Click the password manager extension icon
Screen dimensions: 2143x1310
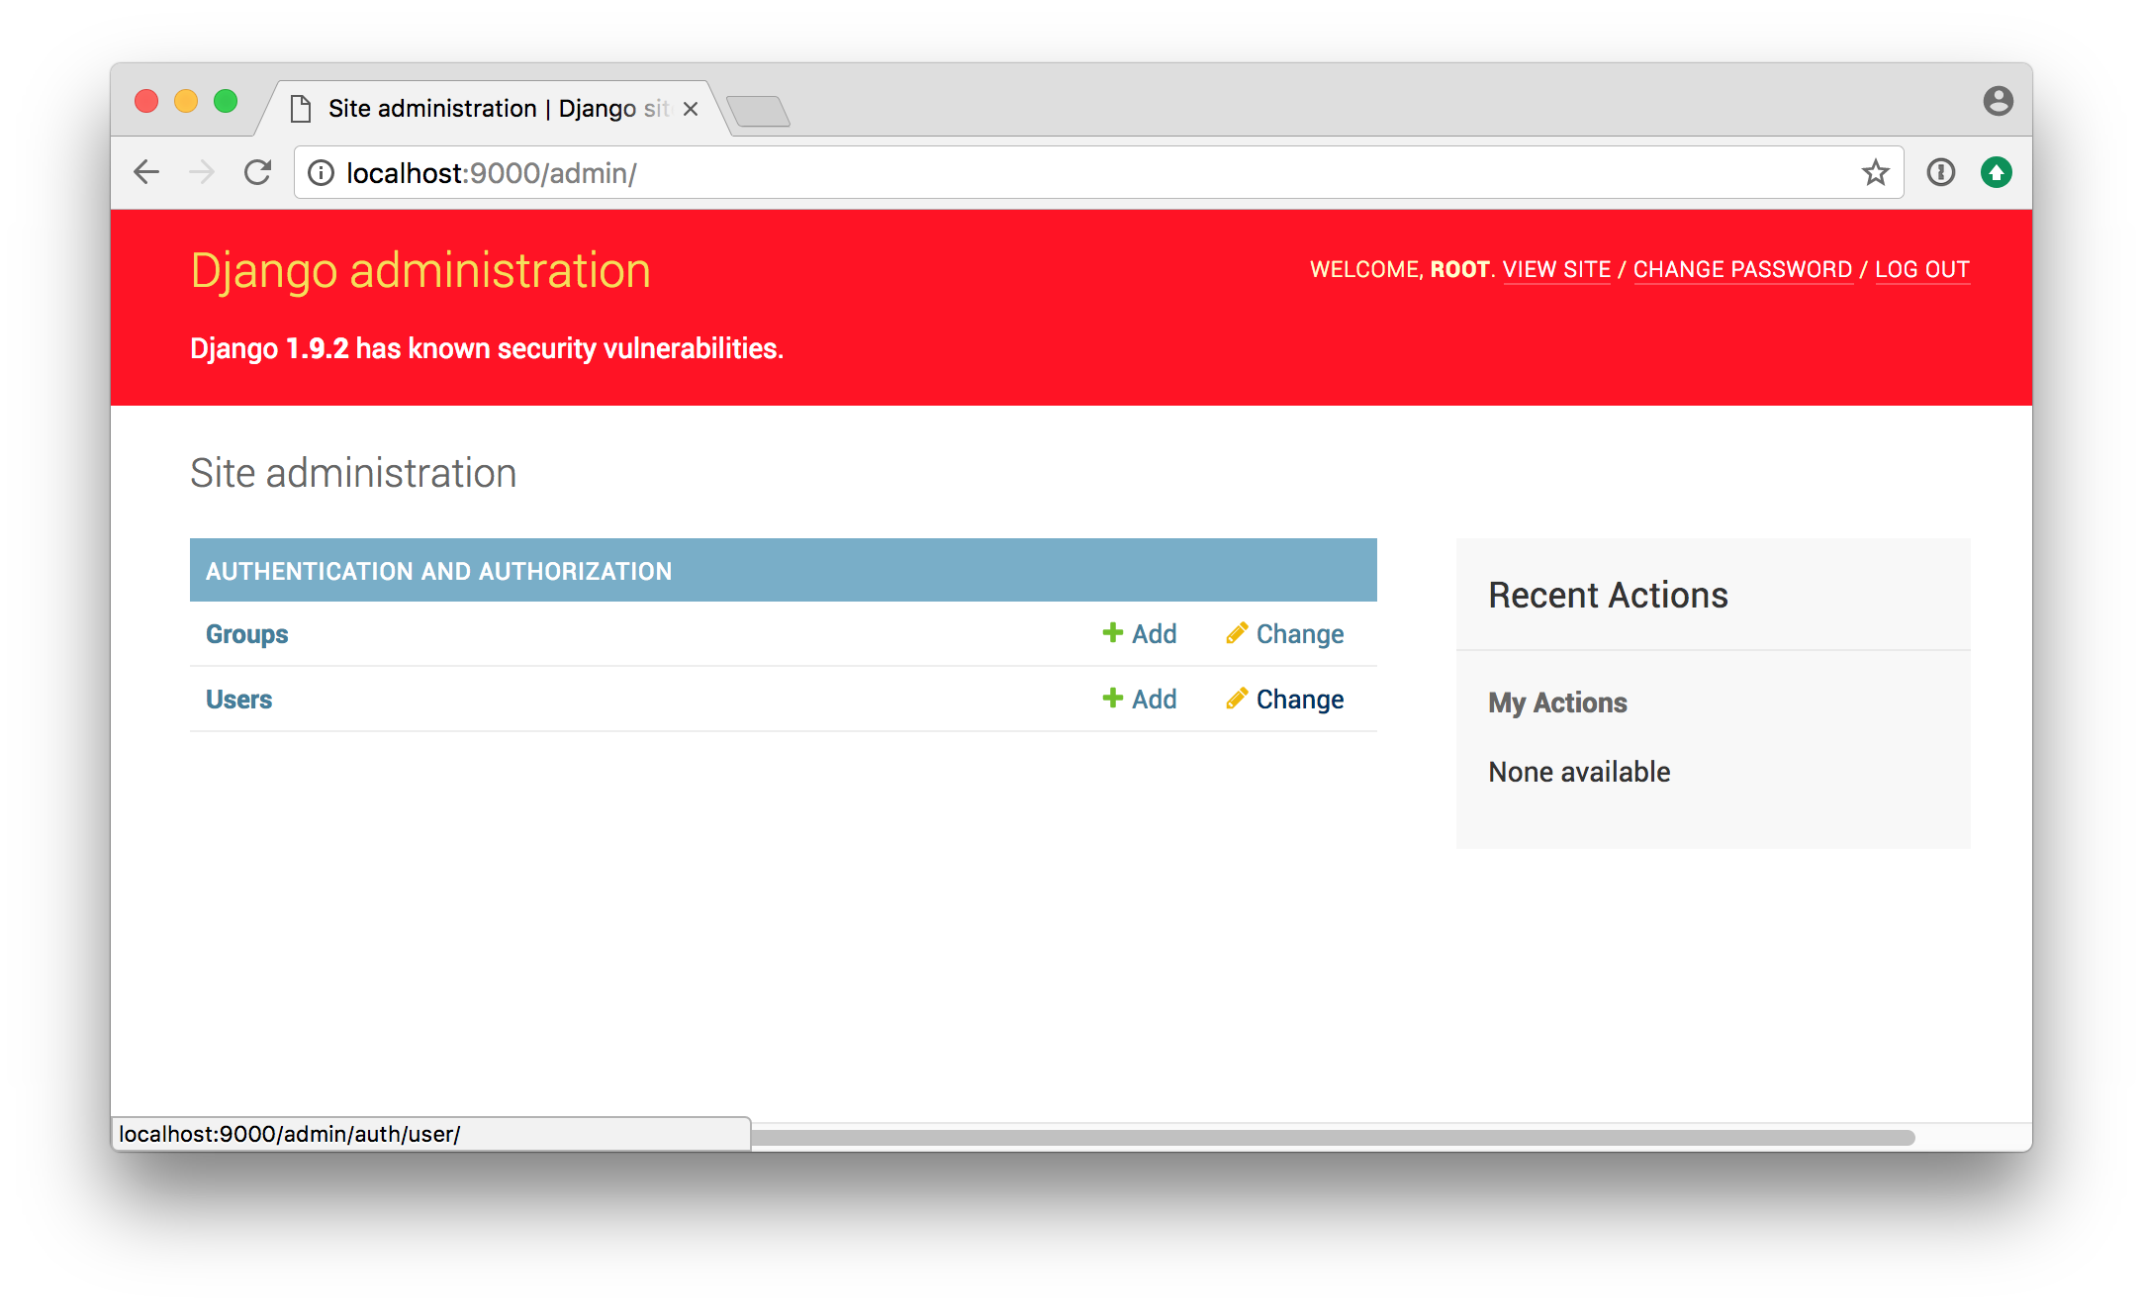pos(1940,172)
